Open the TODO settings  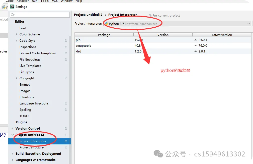(24, 116)
